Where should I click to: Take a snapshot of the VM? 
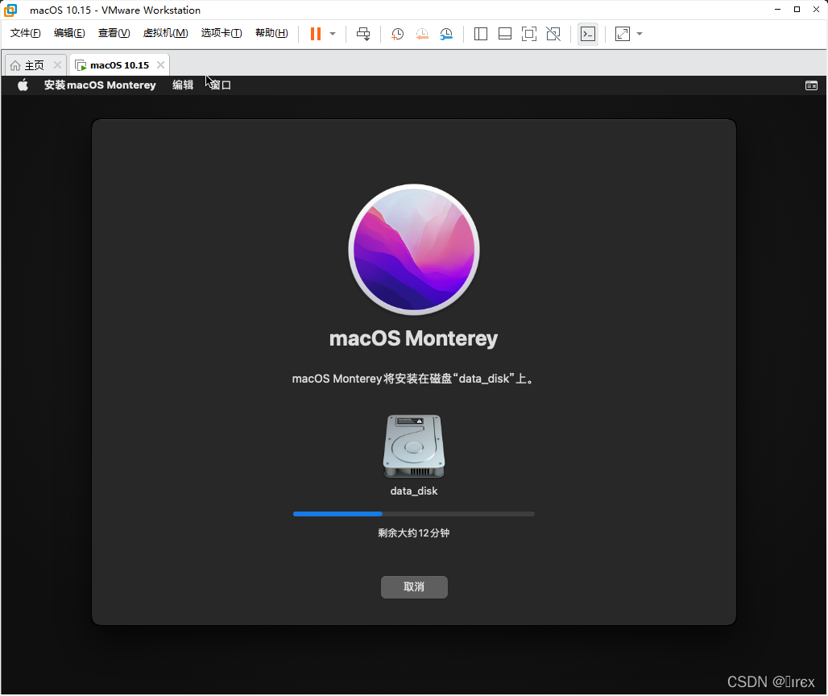click(x=397, y=34)
